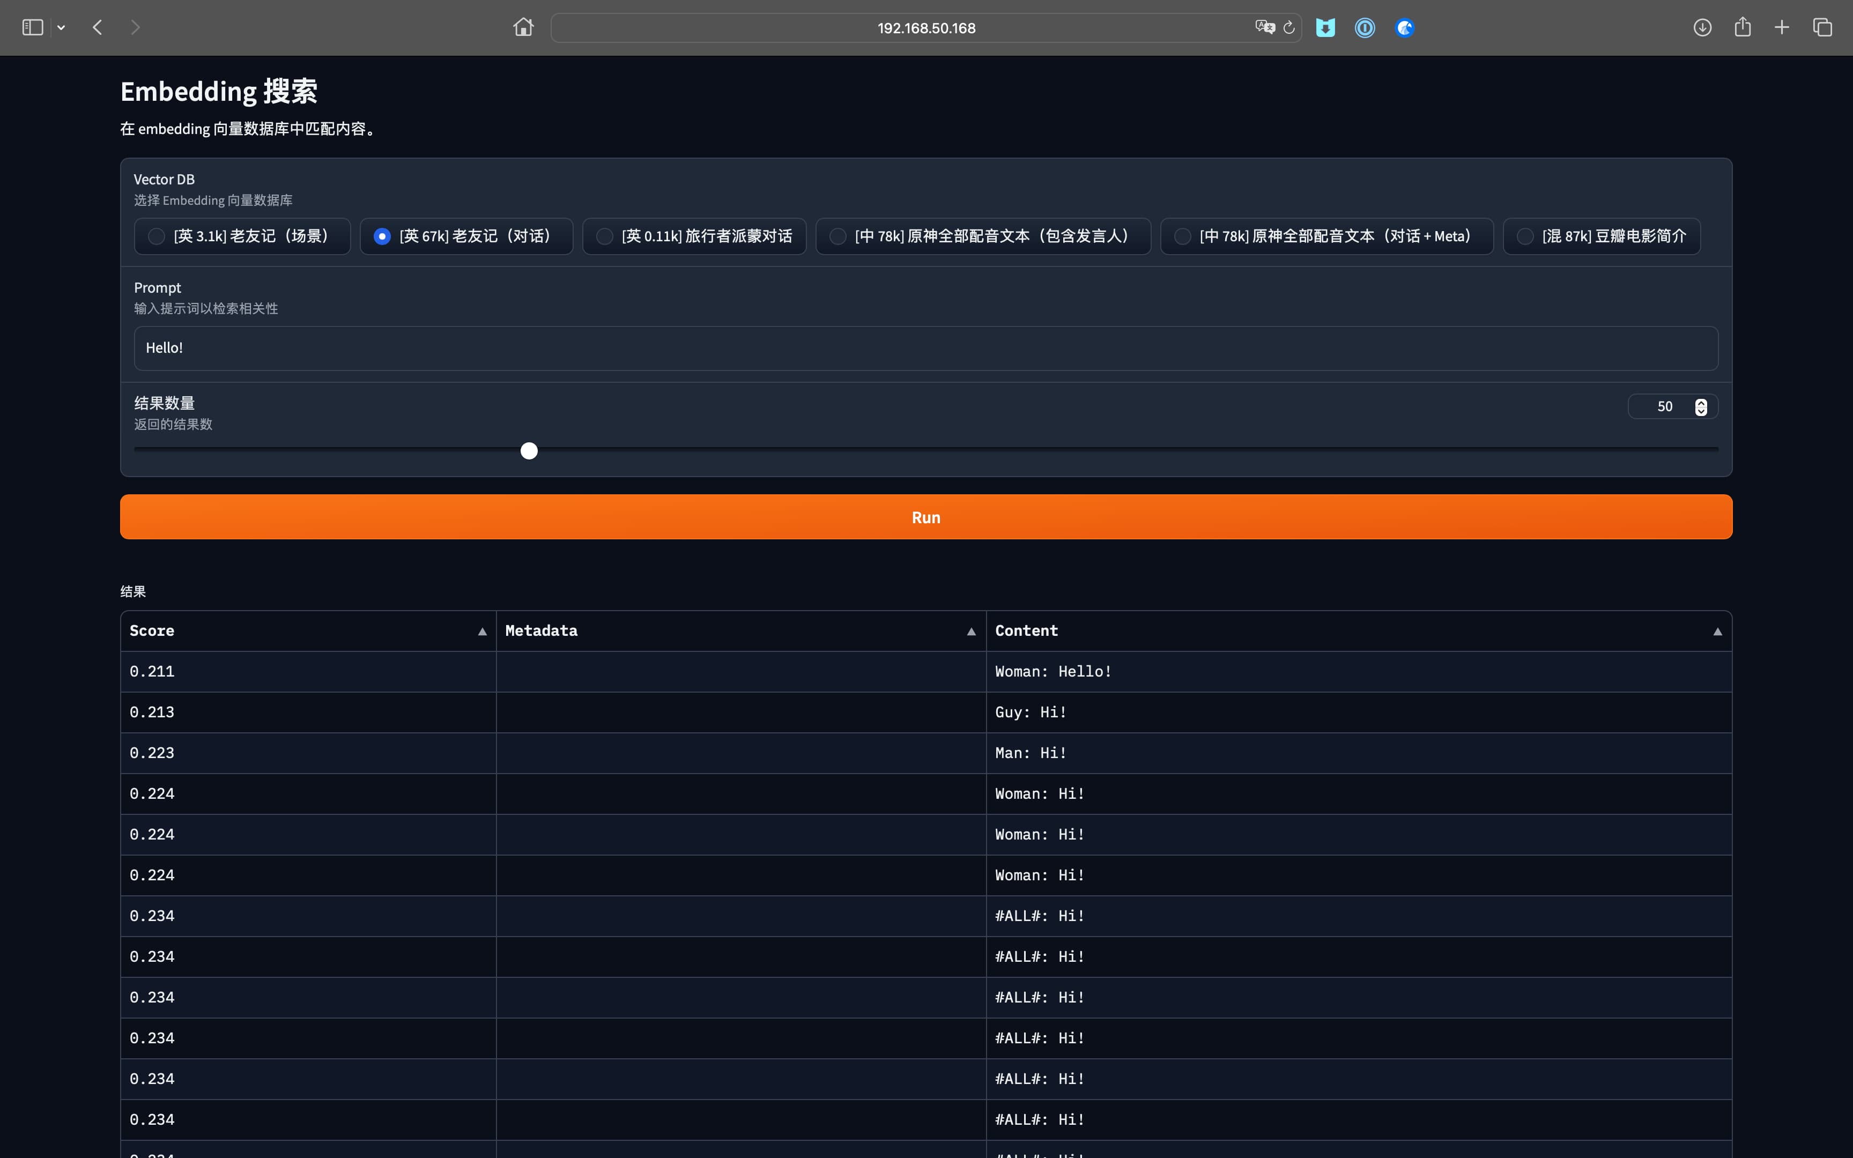Click the Vector DB label

point(164,179)
